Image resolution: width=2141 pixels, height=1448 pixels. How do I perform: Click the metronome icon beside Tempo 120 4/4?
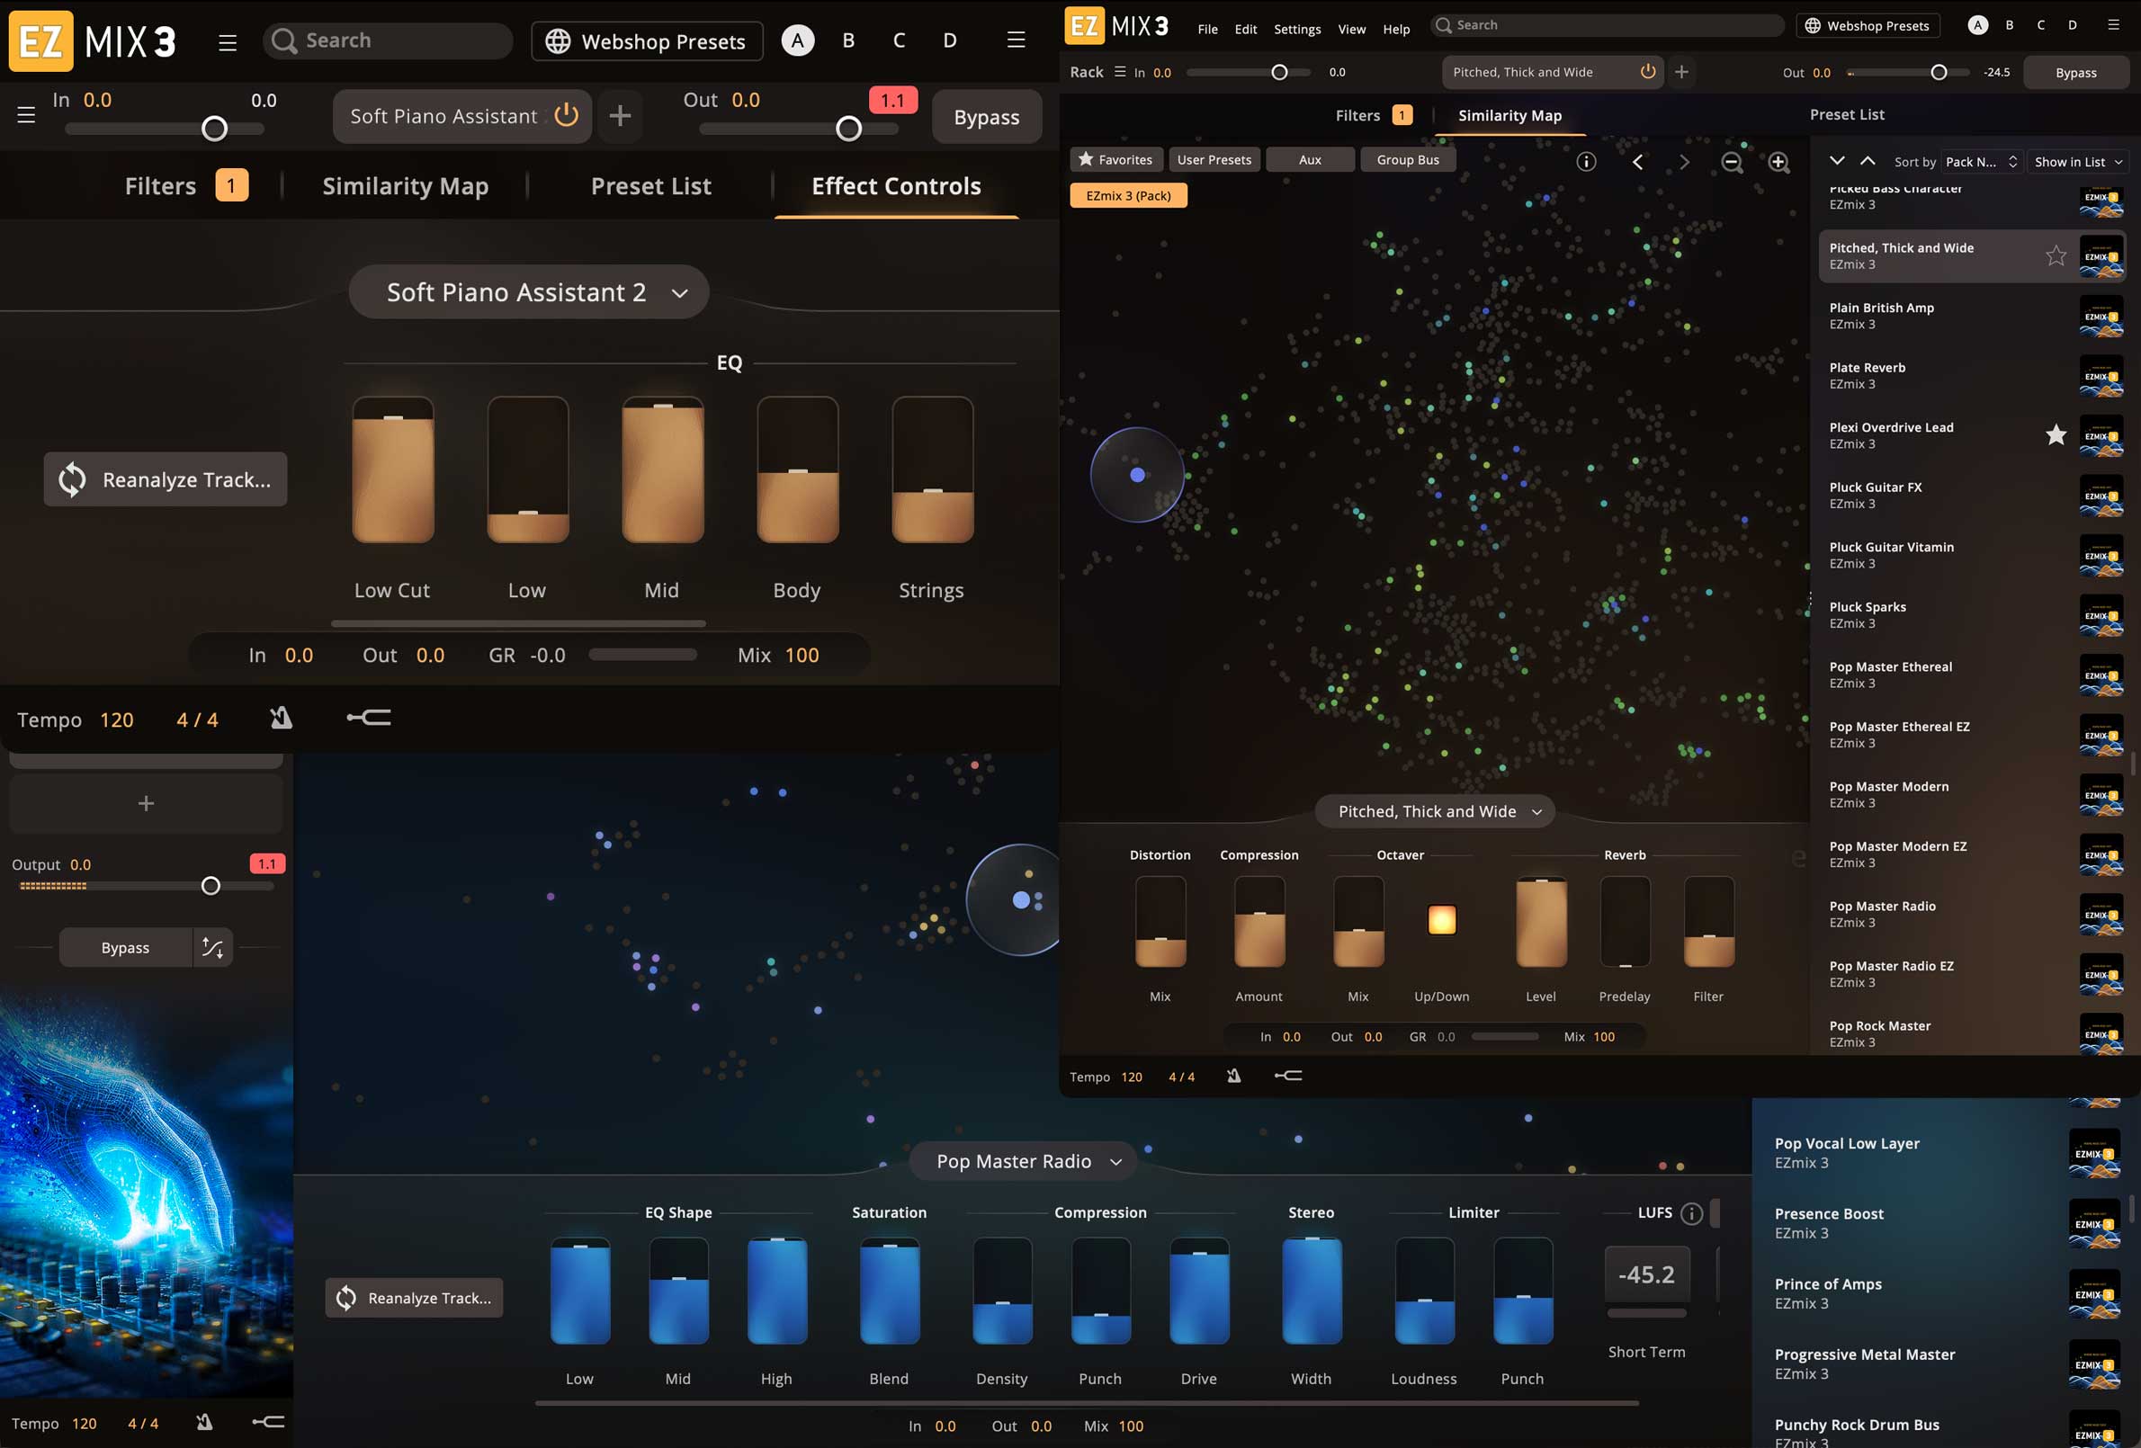point(281,718)
